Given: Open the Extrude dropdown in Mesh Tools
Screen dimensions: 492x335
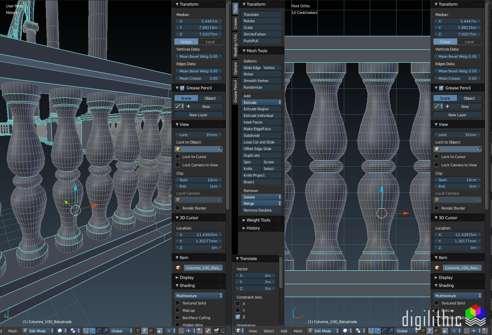Looking at the screenshot, I should [262, 103].
